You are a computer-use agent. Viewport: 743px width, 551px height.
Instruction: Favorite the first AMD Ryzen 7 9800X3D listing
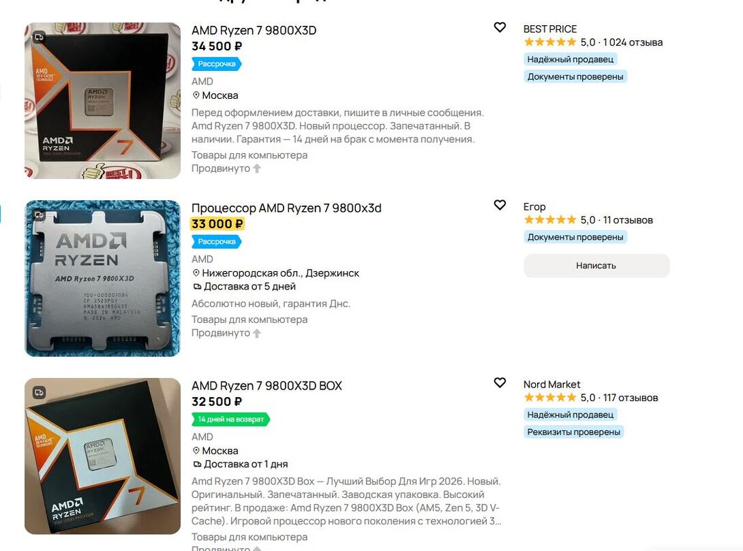[500, 27]
